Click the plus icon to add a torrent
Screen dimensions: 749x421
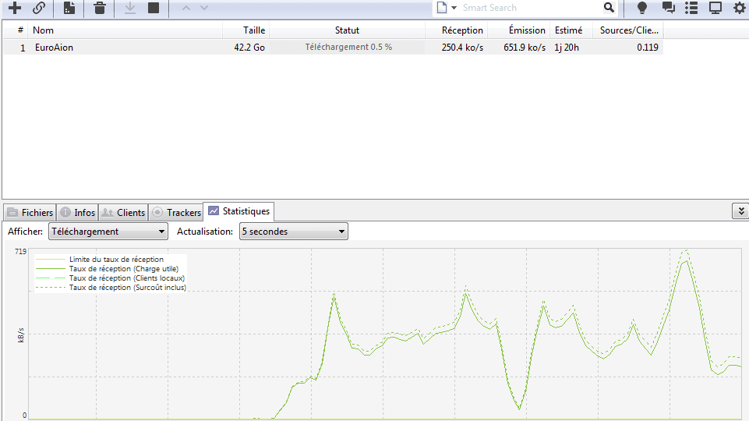pyautogui.click(x=14, y=8)
